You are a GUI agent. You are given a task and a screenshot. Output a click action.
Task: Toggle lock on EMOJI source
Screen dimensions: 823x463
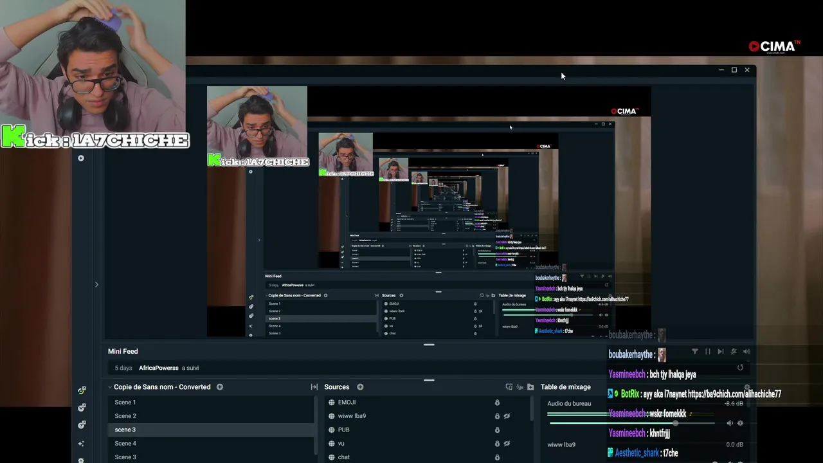point(497,403)
